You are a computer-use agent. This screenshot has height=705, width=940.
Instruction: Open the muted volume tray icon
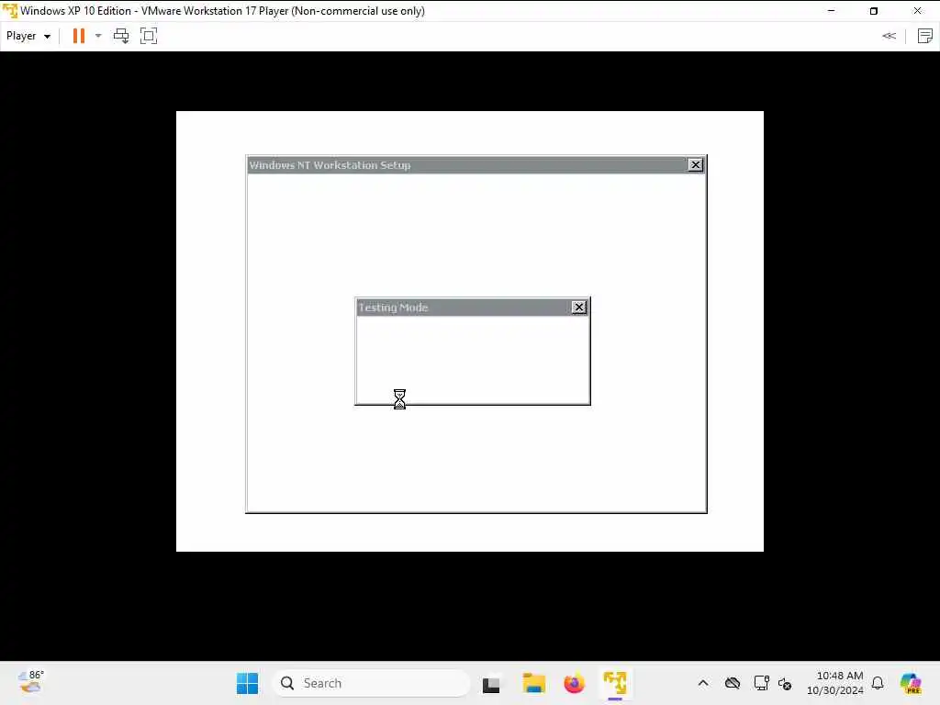click(785, 683)
